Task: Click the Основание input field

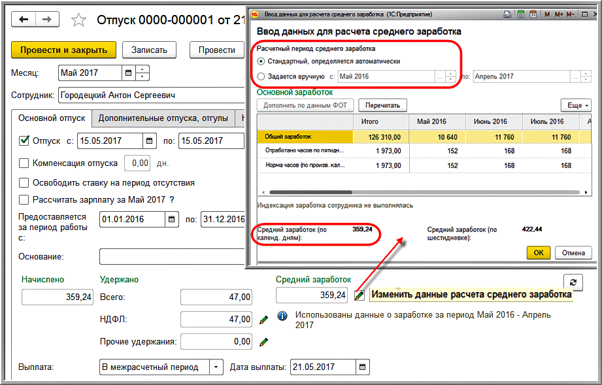Action: pyautogui.click(x=171, y=256)
